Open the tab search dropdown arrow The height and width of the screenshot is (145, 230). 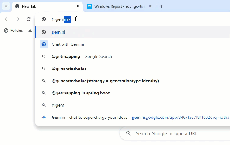[x=6, y=6]
